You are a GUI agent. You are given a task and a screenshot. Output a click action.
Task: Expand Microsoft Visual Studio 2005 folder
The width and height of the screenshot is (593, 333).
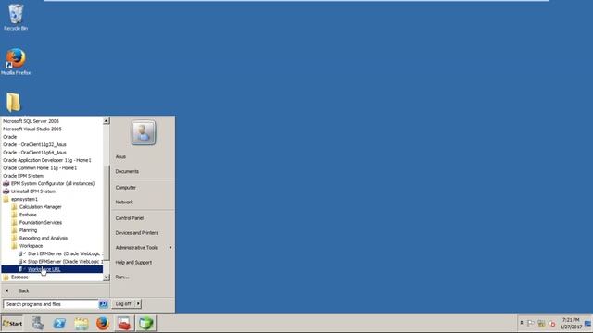point(32,129)
